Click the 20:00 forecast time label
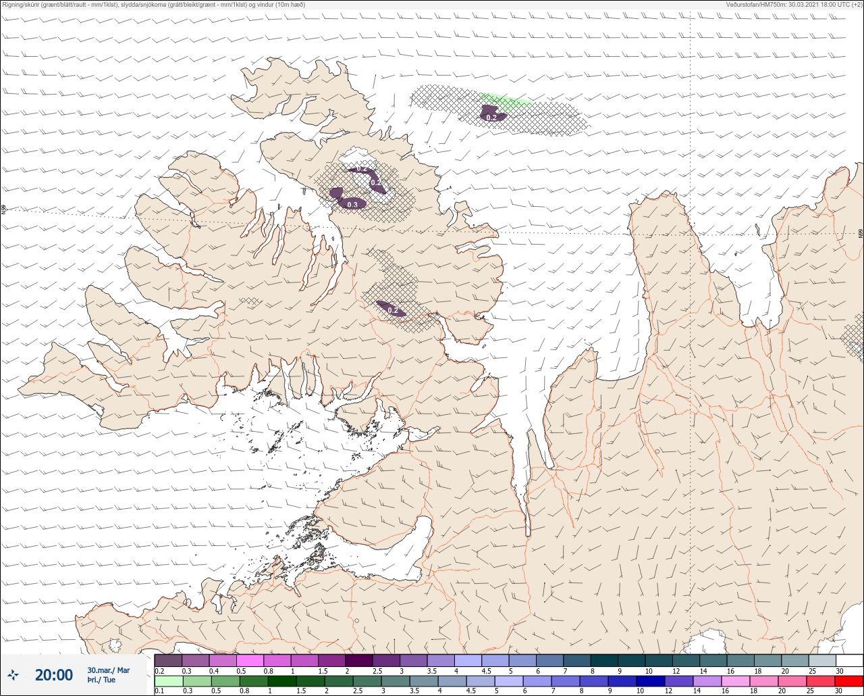This screenshot has width=864, height=696. point(54,674)
